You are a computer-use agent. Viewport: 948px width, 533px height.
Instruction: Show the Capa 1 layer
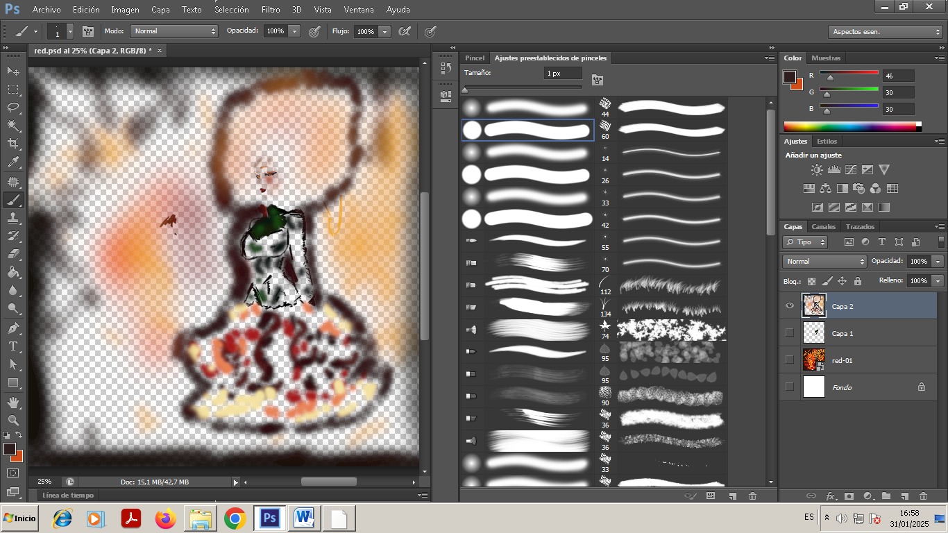click(789, 332)
